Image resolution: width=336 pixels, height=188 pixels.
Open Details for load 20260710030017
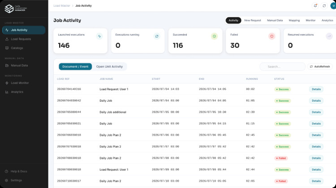click(x=316, y=181)
